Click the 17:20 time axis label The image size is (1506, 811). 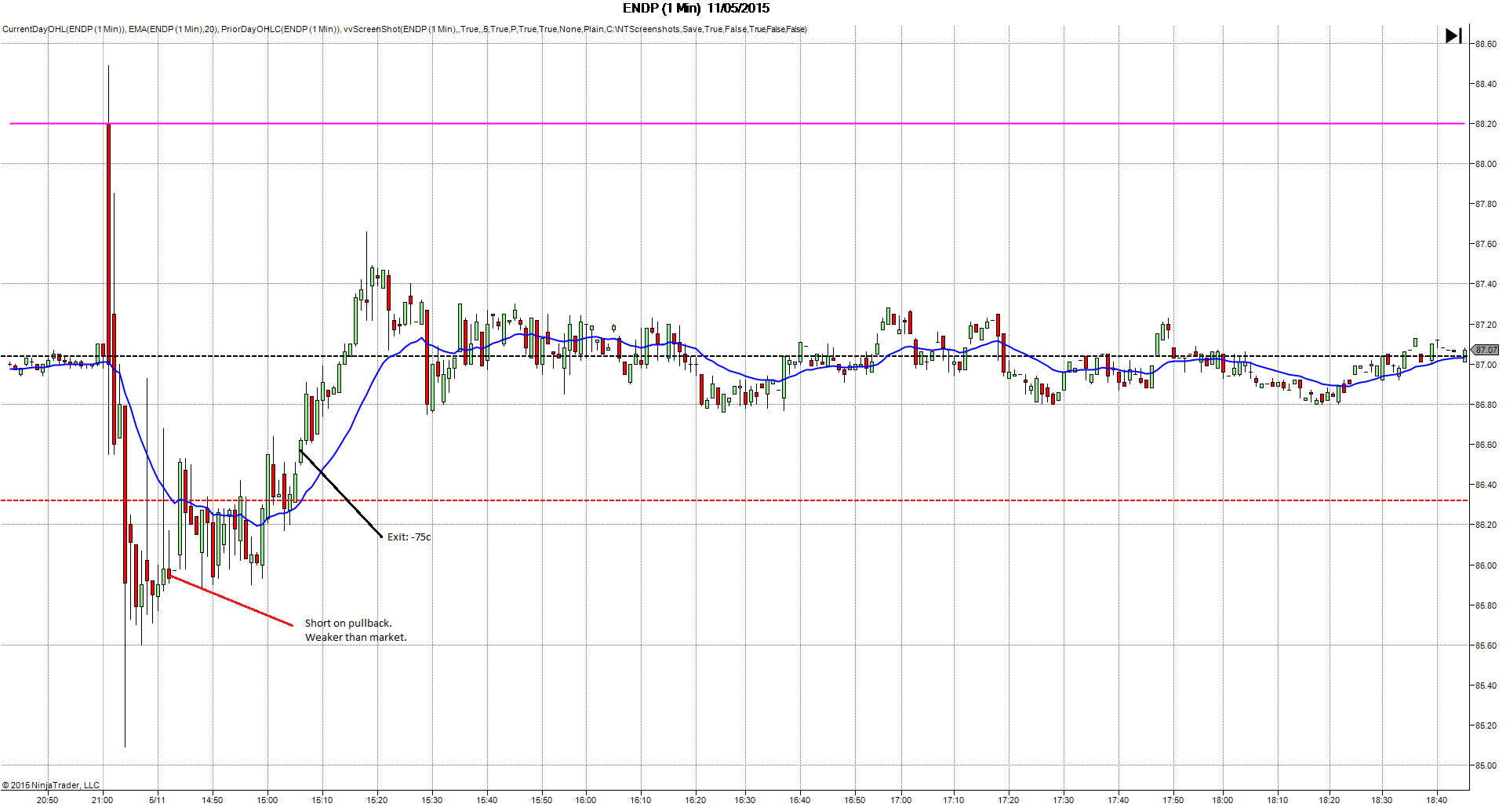[1008, 800]
